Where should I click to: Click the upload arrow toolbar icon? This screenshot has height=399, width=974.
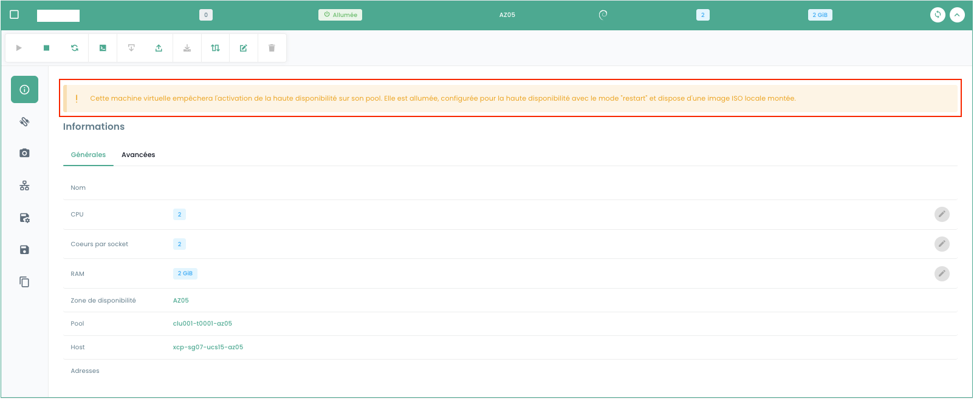159,48
